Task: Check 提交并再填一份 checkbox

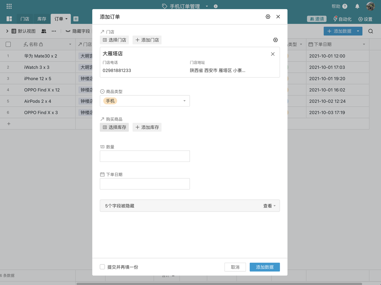Action: pyautogui.click(x=102, y=267)
